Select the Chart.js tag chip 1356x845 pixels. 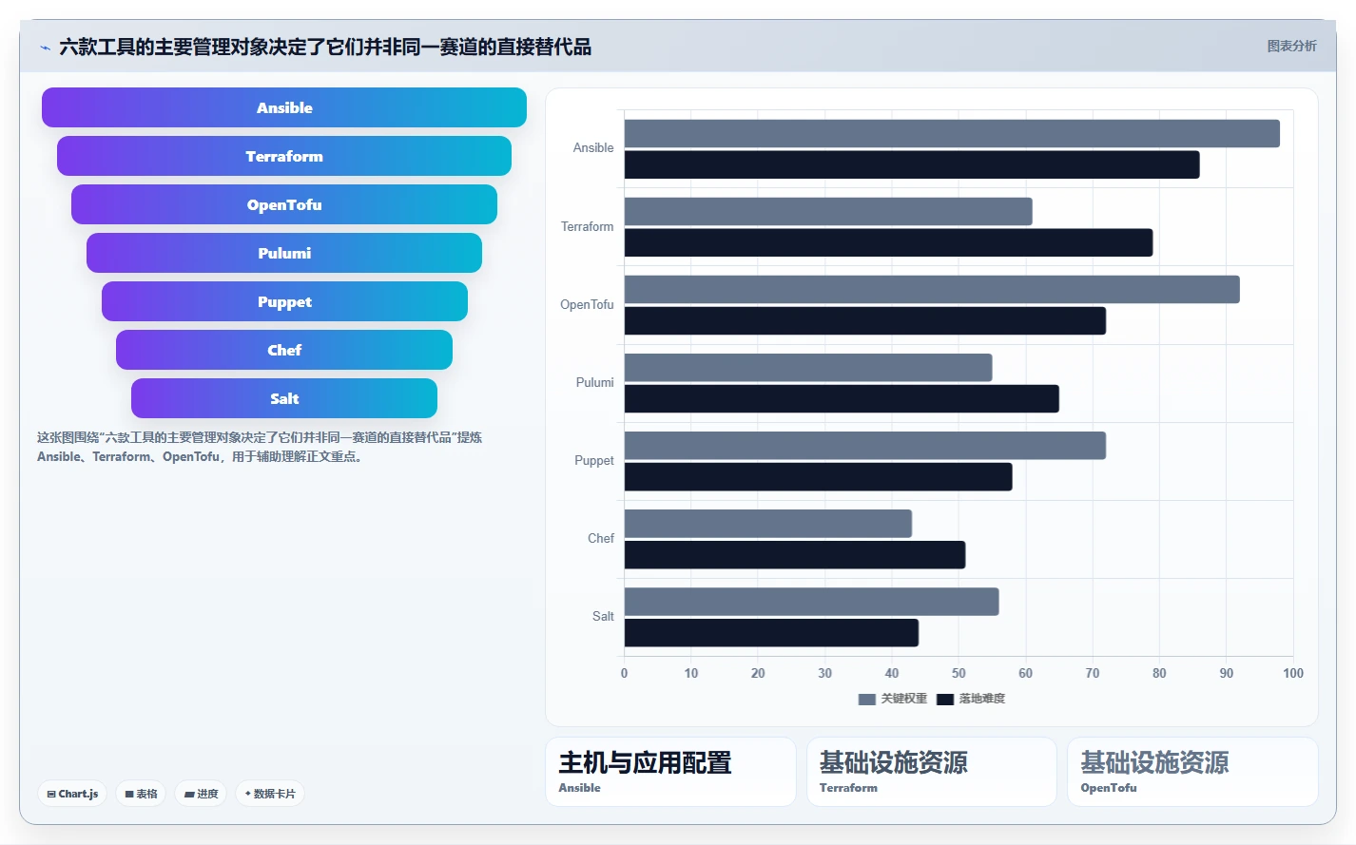(x=72, y=794)
